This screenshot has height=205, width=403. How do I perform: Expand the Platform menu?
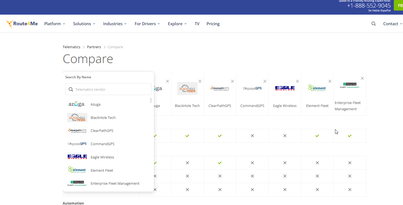55,24
